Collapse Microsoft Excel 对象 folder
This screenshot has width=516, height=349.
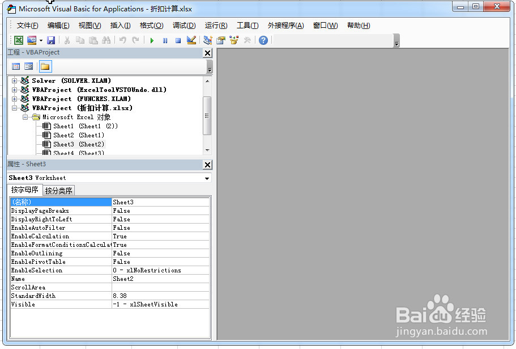point(25,117)
